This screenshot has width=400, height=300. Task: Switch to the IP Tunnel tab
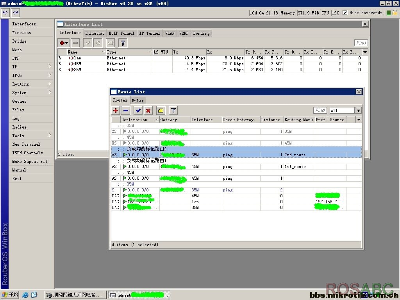150,33
